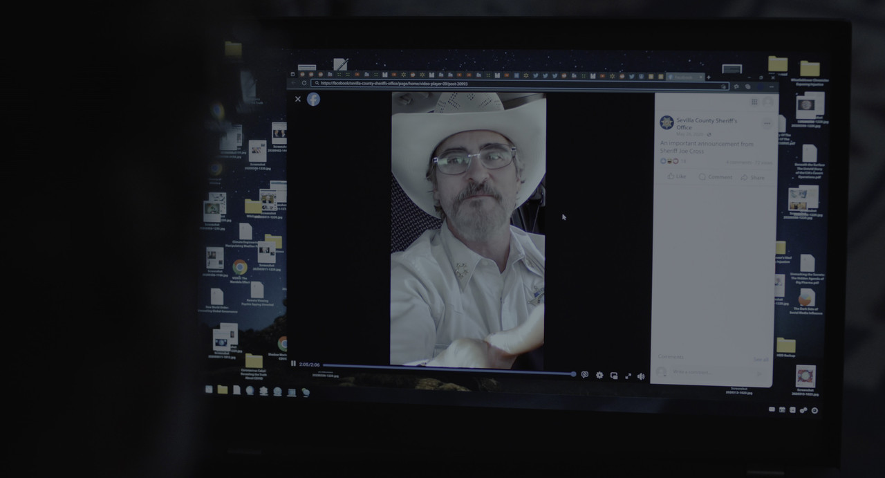Share the Sheriff's Office post

[753, 178]
